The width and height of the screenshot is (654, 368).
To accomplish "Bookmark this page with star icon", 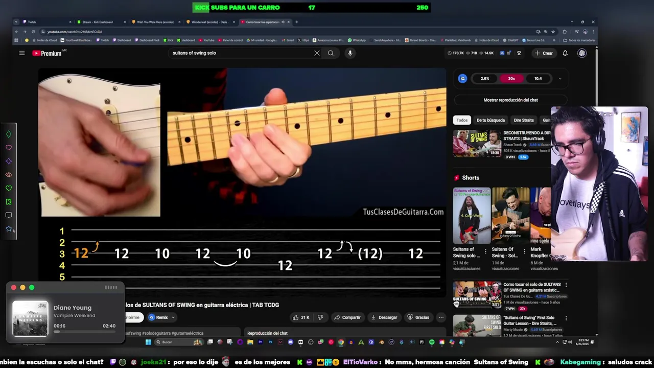I will 553,32.
